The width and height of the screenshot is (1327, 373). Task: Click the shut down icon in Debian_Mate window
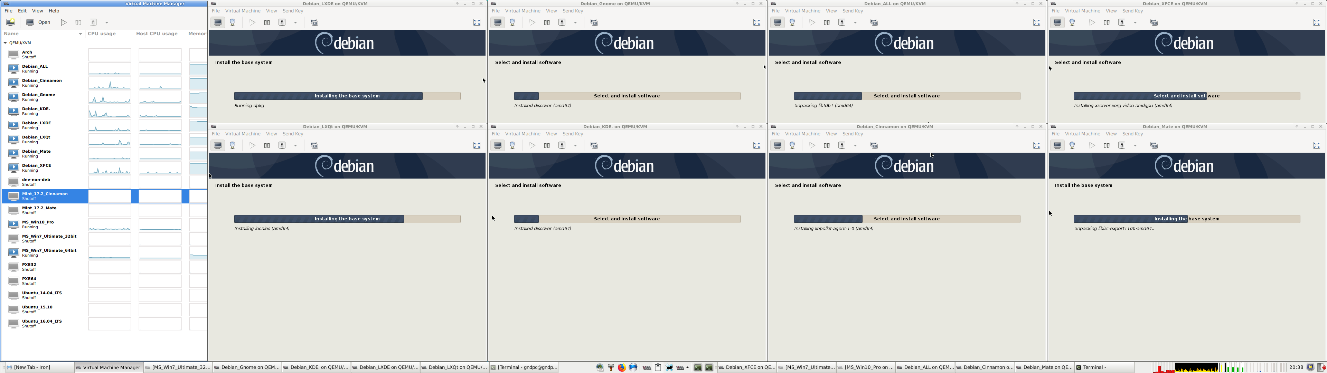1122,145
